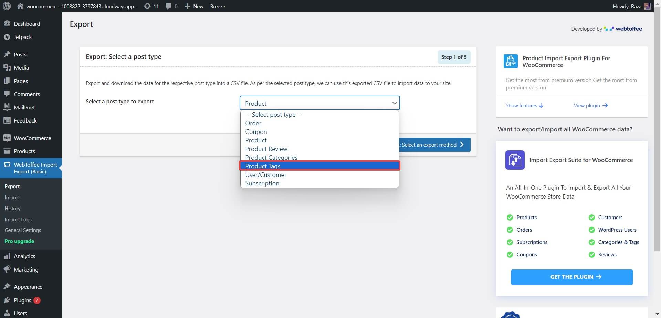Screen dimensions: 661x318
Task: Click the Pro upgrade link
Action: point(19,241)
